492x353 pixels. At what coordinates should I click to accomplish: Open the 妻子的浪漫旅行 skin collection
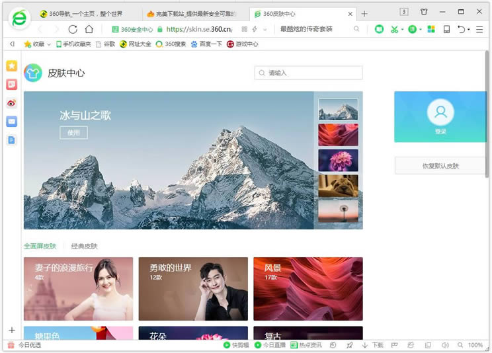click(x=79, y=289)
